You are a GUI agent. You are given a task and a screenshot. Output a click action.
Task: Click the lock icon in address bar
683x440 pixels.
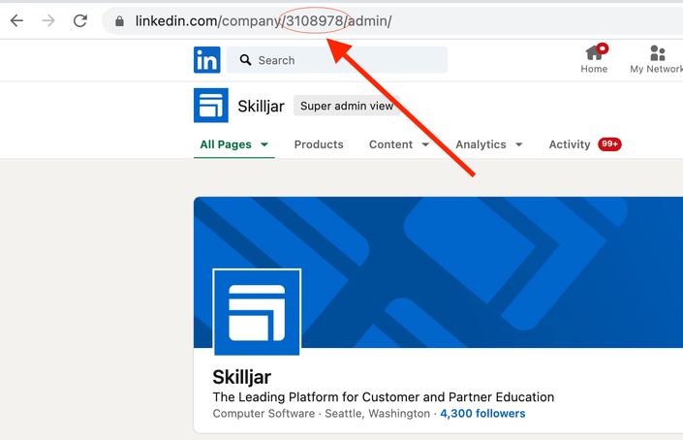119,21
